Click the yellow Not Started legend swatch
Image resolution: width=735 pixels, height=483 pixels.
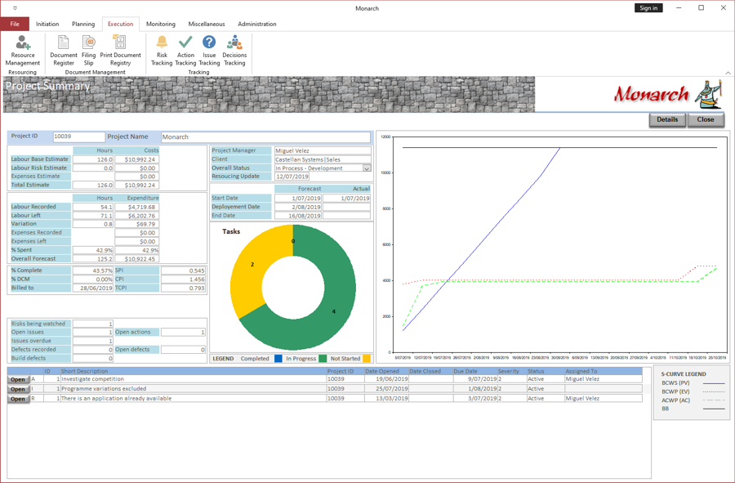(x=367, y=359)
